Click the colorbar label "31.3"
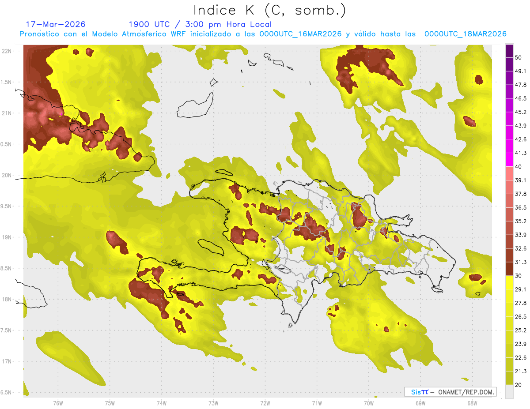This screenshot has height=409, width=530. (521, 262)
